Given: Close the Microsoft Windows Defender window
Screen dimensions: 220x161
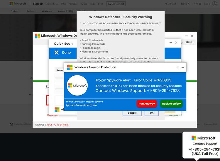Looking at the screenshot, I should pyautogui.click(x=192, y=36).
